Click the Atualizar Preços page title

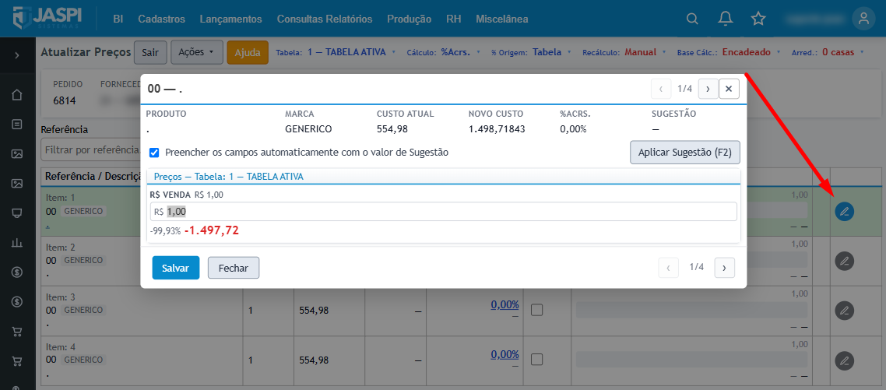click(x=85, y=52)
